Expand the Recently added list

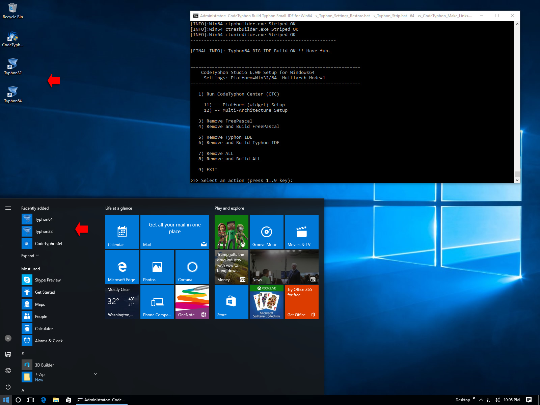tap(30, 256)
